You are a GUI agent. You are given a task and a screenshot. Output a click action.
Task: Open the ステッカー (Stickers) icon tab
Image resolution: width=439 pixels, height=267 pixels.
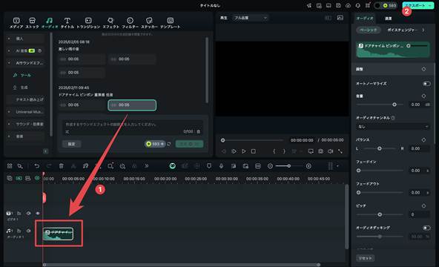(x=149, y=23)
